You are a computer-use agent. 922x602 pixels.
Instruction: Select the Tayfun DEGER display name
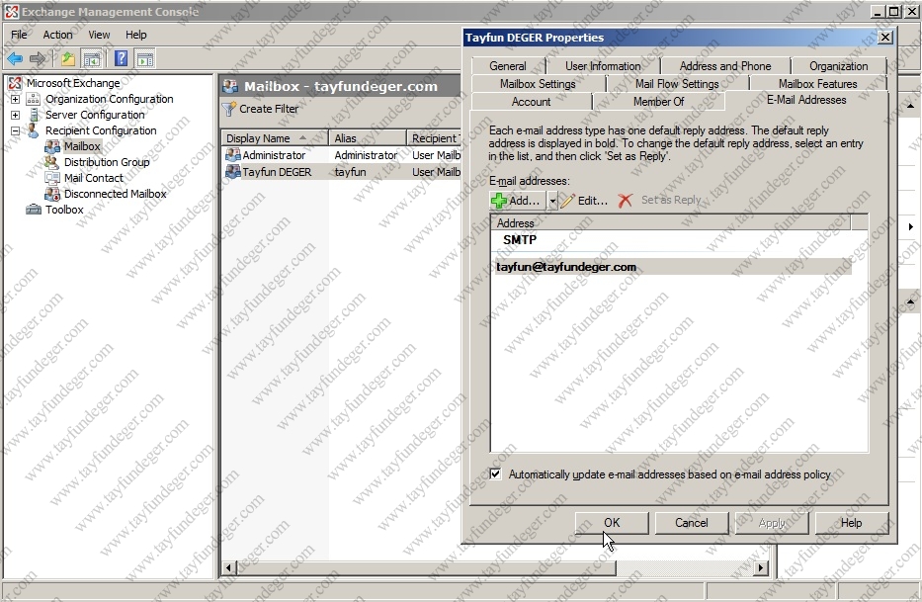(277, 172)
